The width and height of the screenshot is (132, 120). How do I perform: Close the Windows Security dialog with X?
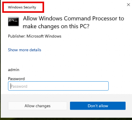(128, 4)
